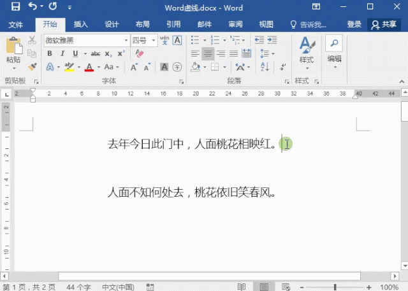Image resolution: width=408 pixels, height=291 pixels.
Task: Save the document with the floppy icon
Action: (15, 6)
